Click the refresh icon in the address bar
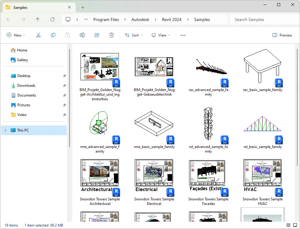 pyautogui.click(x=52, y=19)
